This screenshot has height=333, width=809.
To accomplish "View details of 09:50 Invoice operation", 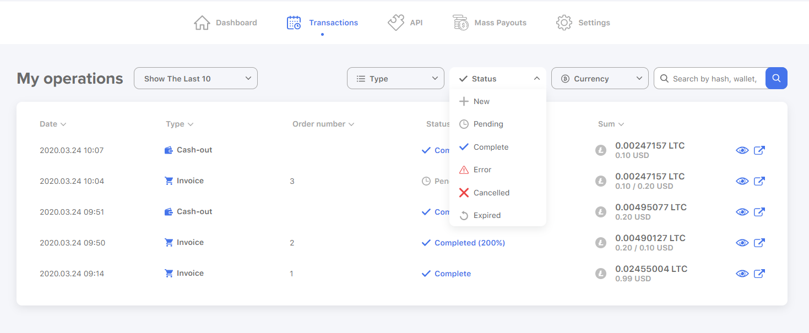I will tap(742, 243).
